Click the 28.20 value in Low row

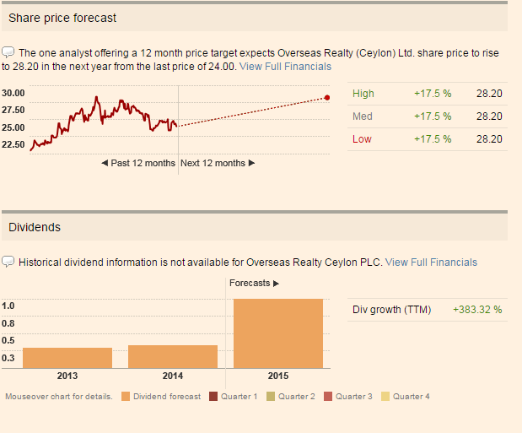489,139
